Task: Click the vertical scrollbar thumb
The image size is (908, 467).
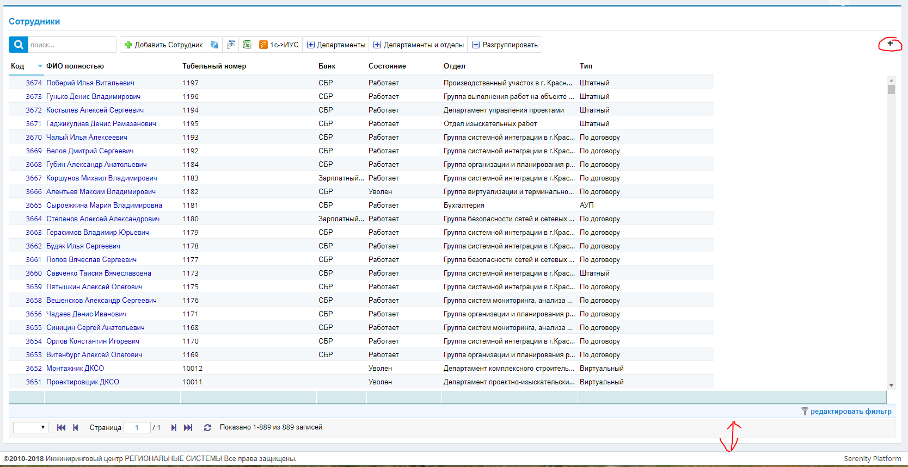Action: (x=891, y=89)
